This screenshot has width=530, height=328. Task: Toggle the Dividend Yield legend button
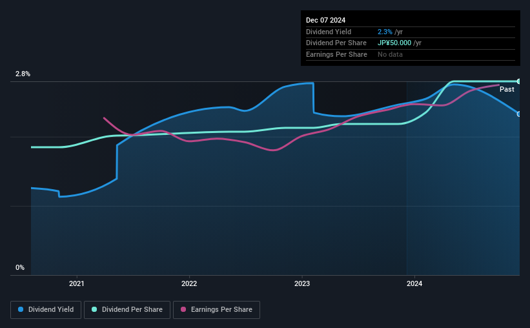pyautogui.click(x=46, y=310)
